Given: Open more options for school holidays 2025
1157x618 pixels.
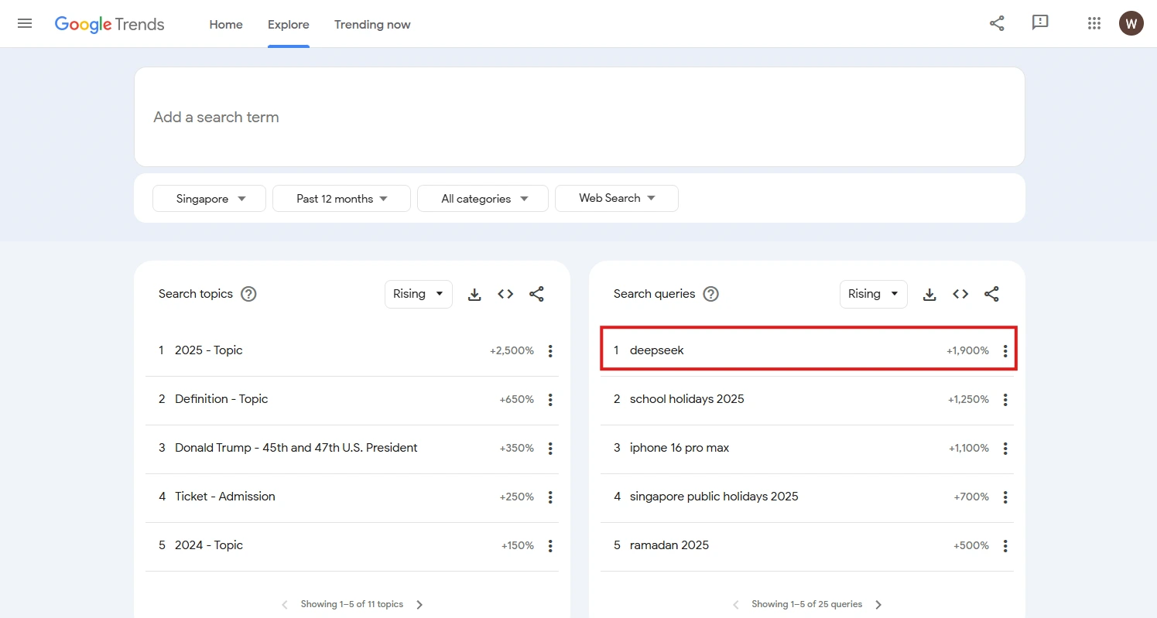Looking at the screenshot, I should click(x=1005, y=400).
